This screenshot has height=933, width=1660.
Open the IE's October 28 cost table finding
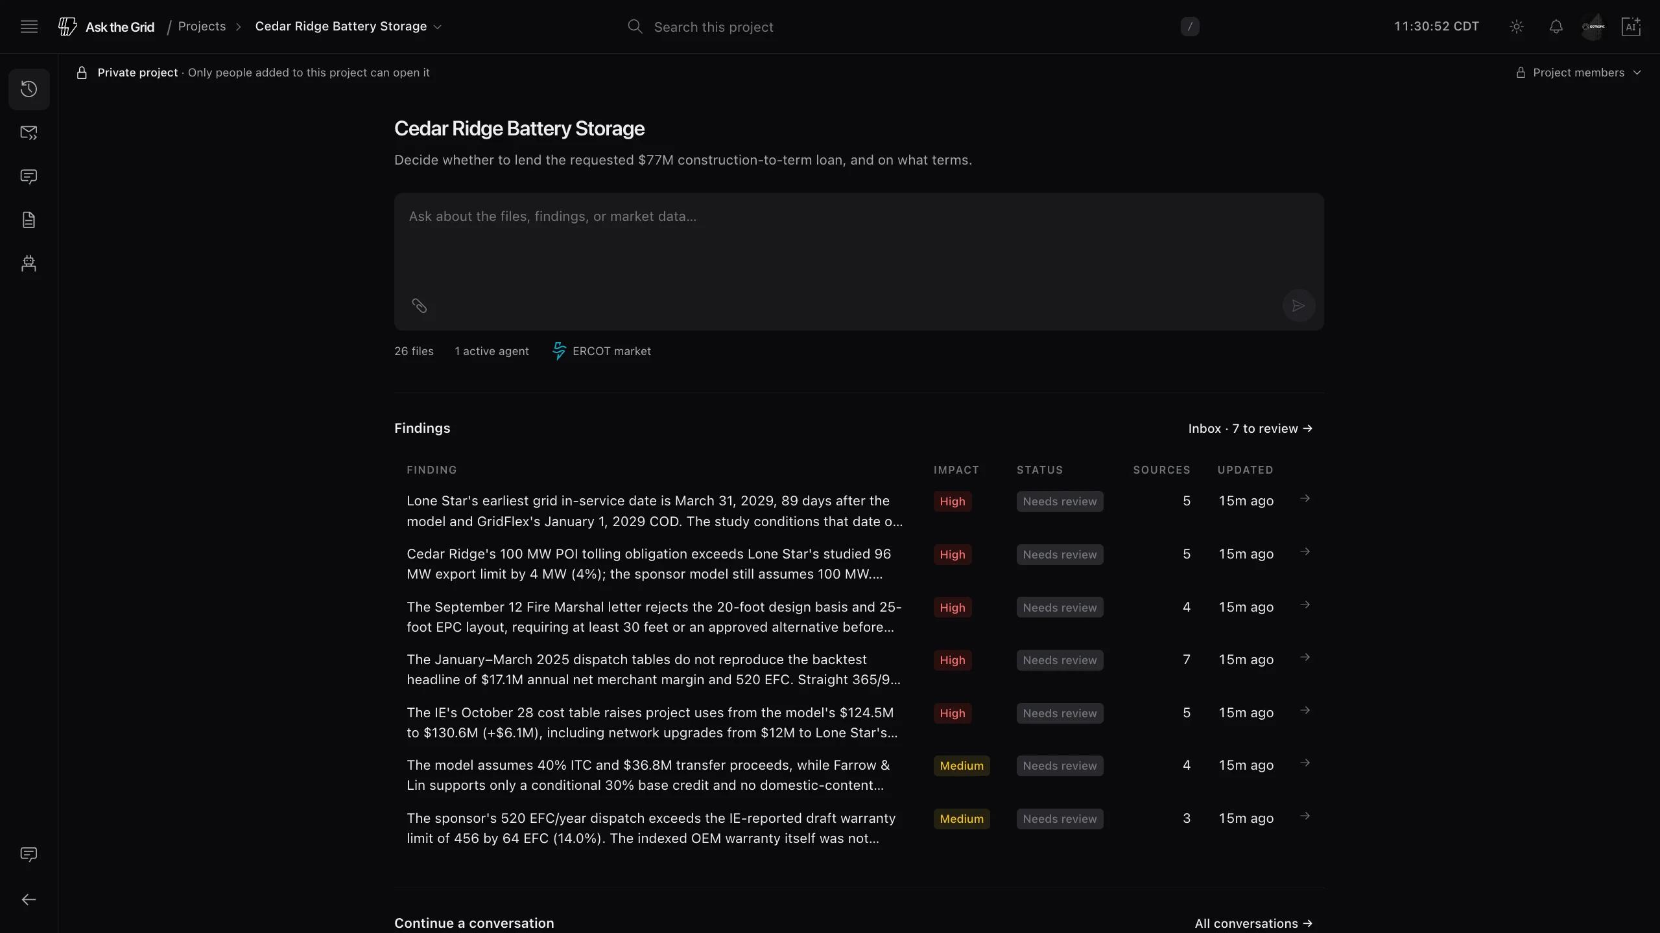[x=652, y=722]
